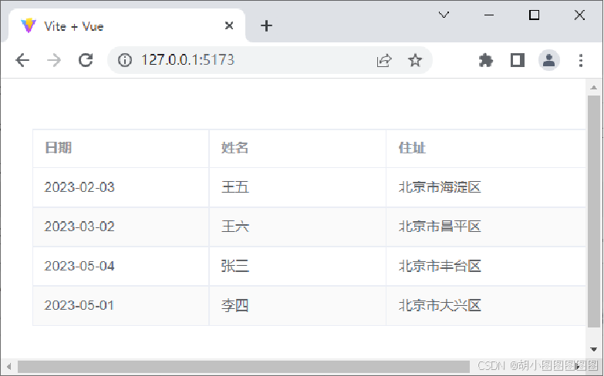Open site information icon in address bar

pos(125,60)
